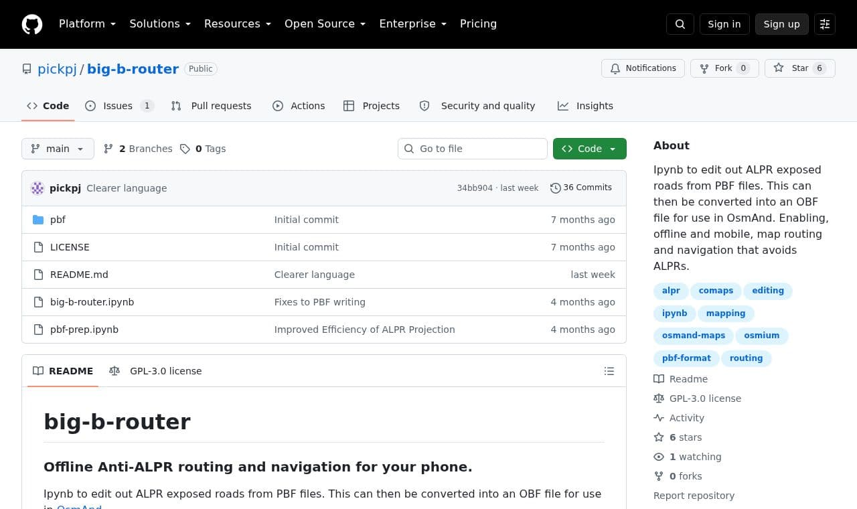Click the pickpj avatar image

click(x=37, y=188)
